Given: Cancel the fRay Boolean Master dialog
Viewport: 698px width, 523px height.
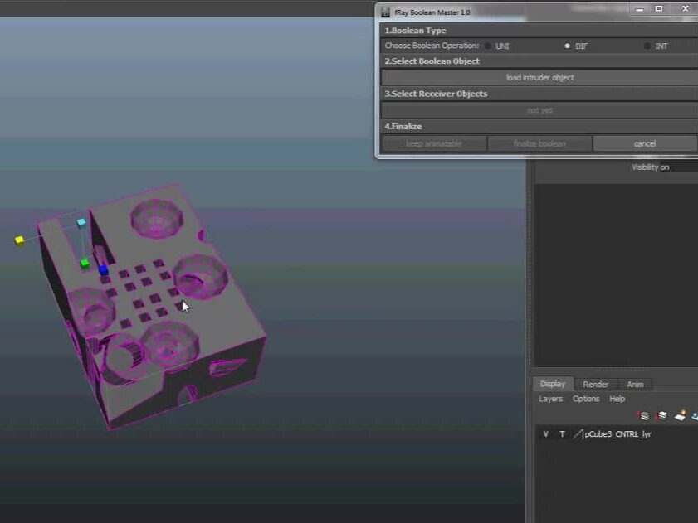Looking at the screenshot, I should (645, 143).
